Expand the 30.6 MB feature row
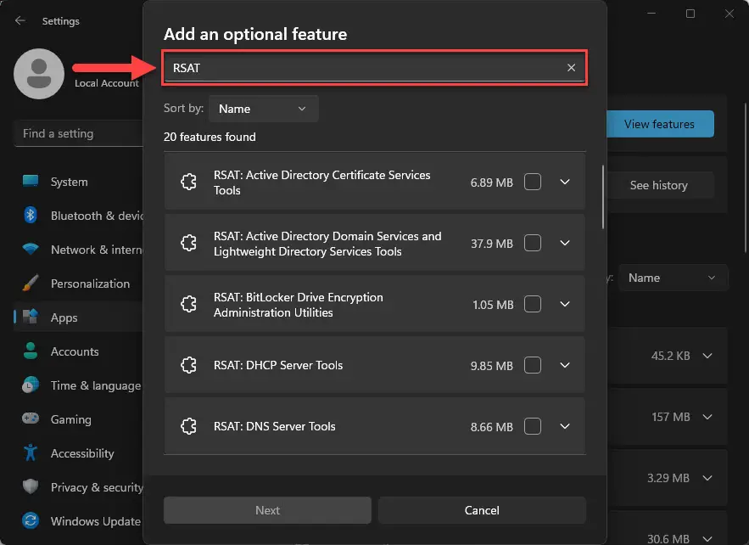The width and height of the screenshot is (749, 545). [707, 539]
